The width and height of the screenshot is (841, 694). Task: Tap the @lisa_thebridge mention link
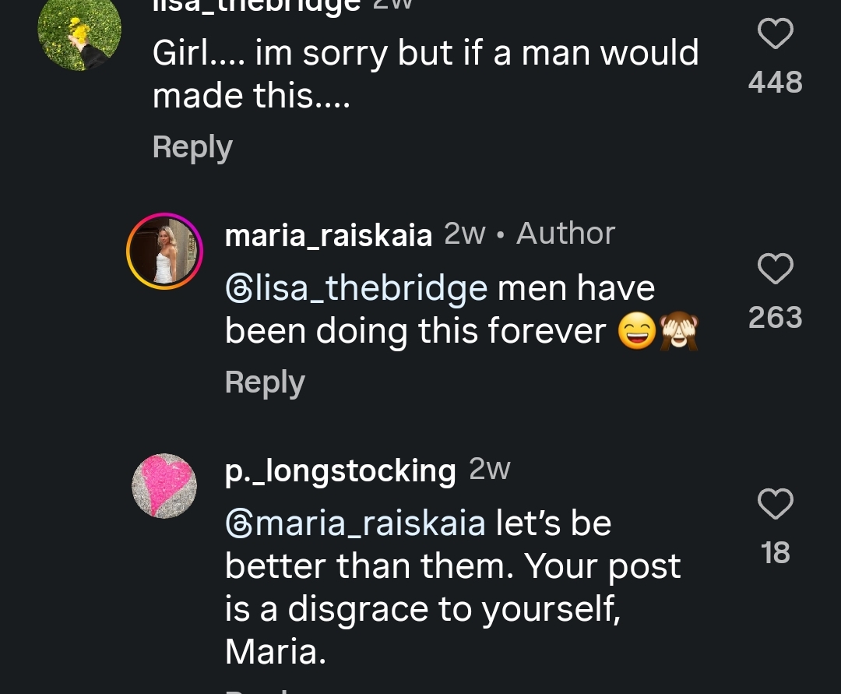357,289
